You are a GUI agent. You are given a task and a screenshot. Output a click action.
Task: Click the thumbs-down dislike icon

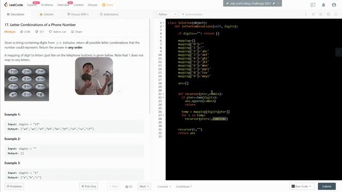[x=36, y=32]
